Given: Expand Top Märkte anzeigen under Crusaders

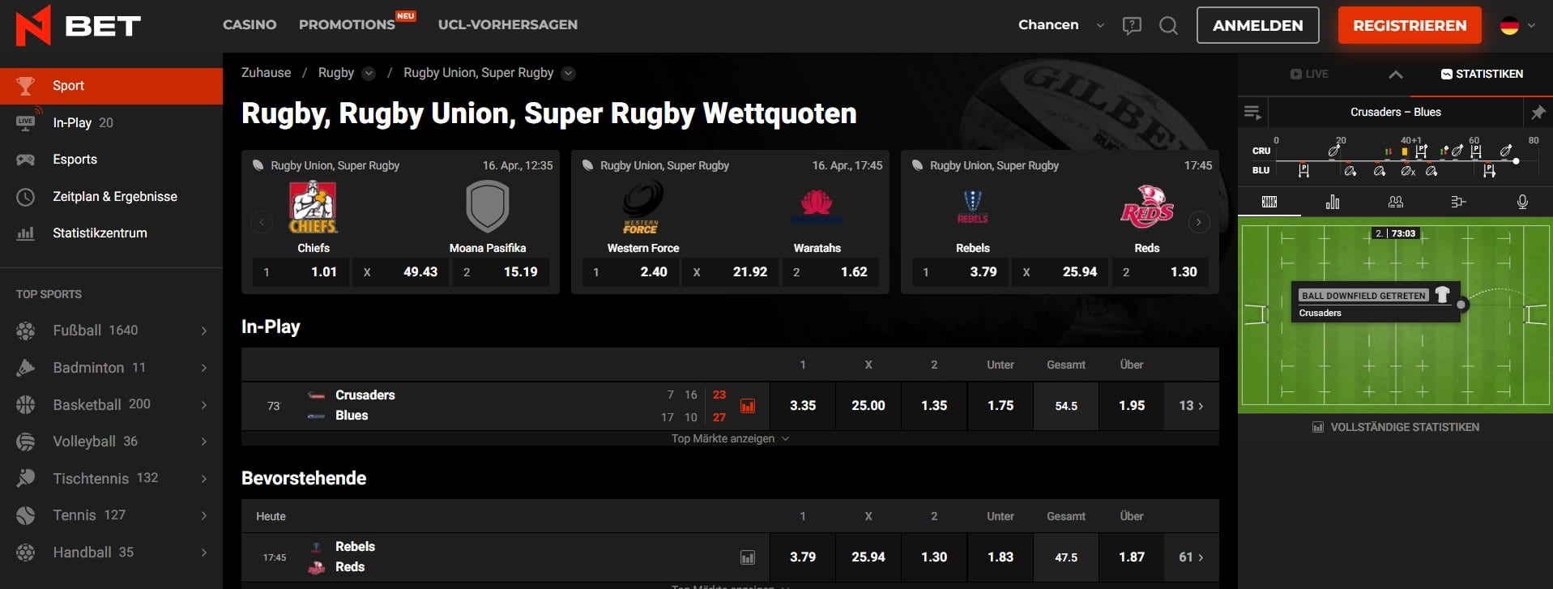Looking at the screenshot, I should pos(730,438).
